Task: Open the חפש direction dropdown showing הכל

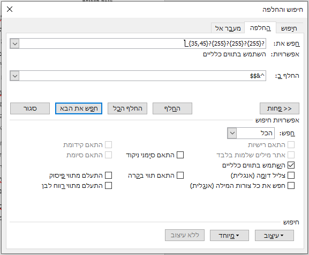Action: click(251, 133)
